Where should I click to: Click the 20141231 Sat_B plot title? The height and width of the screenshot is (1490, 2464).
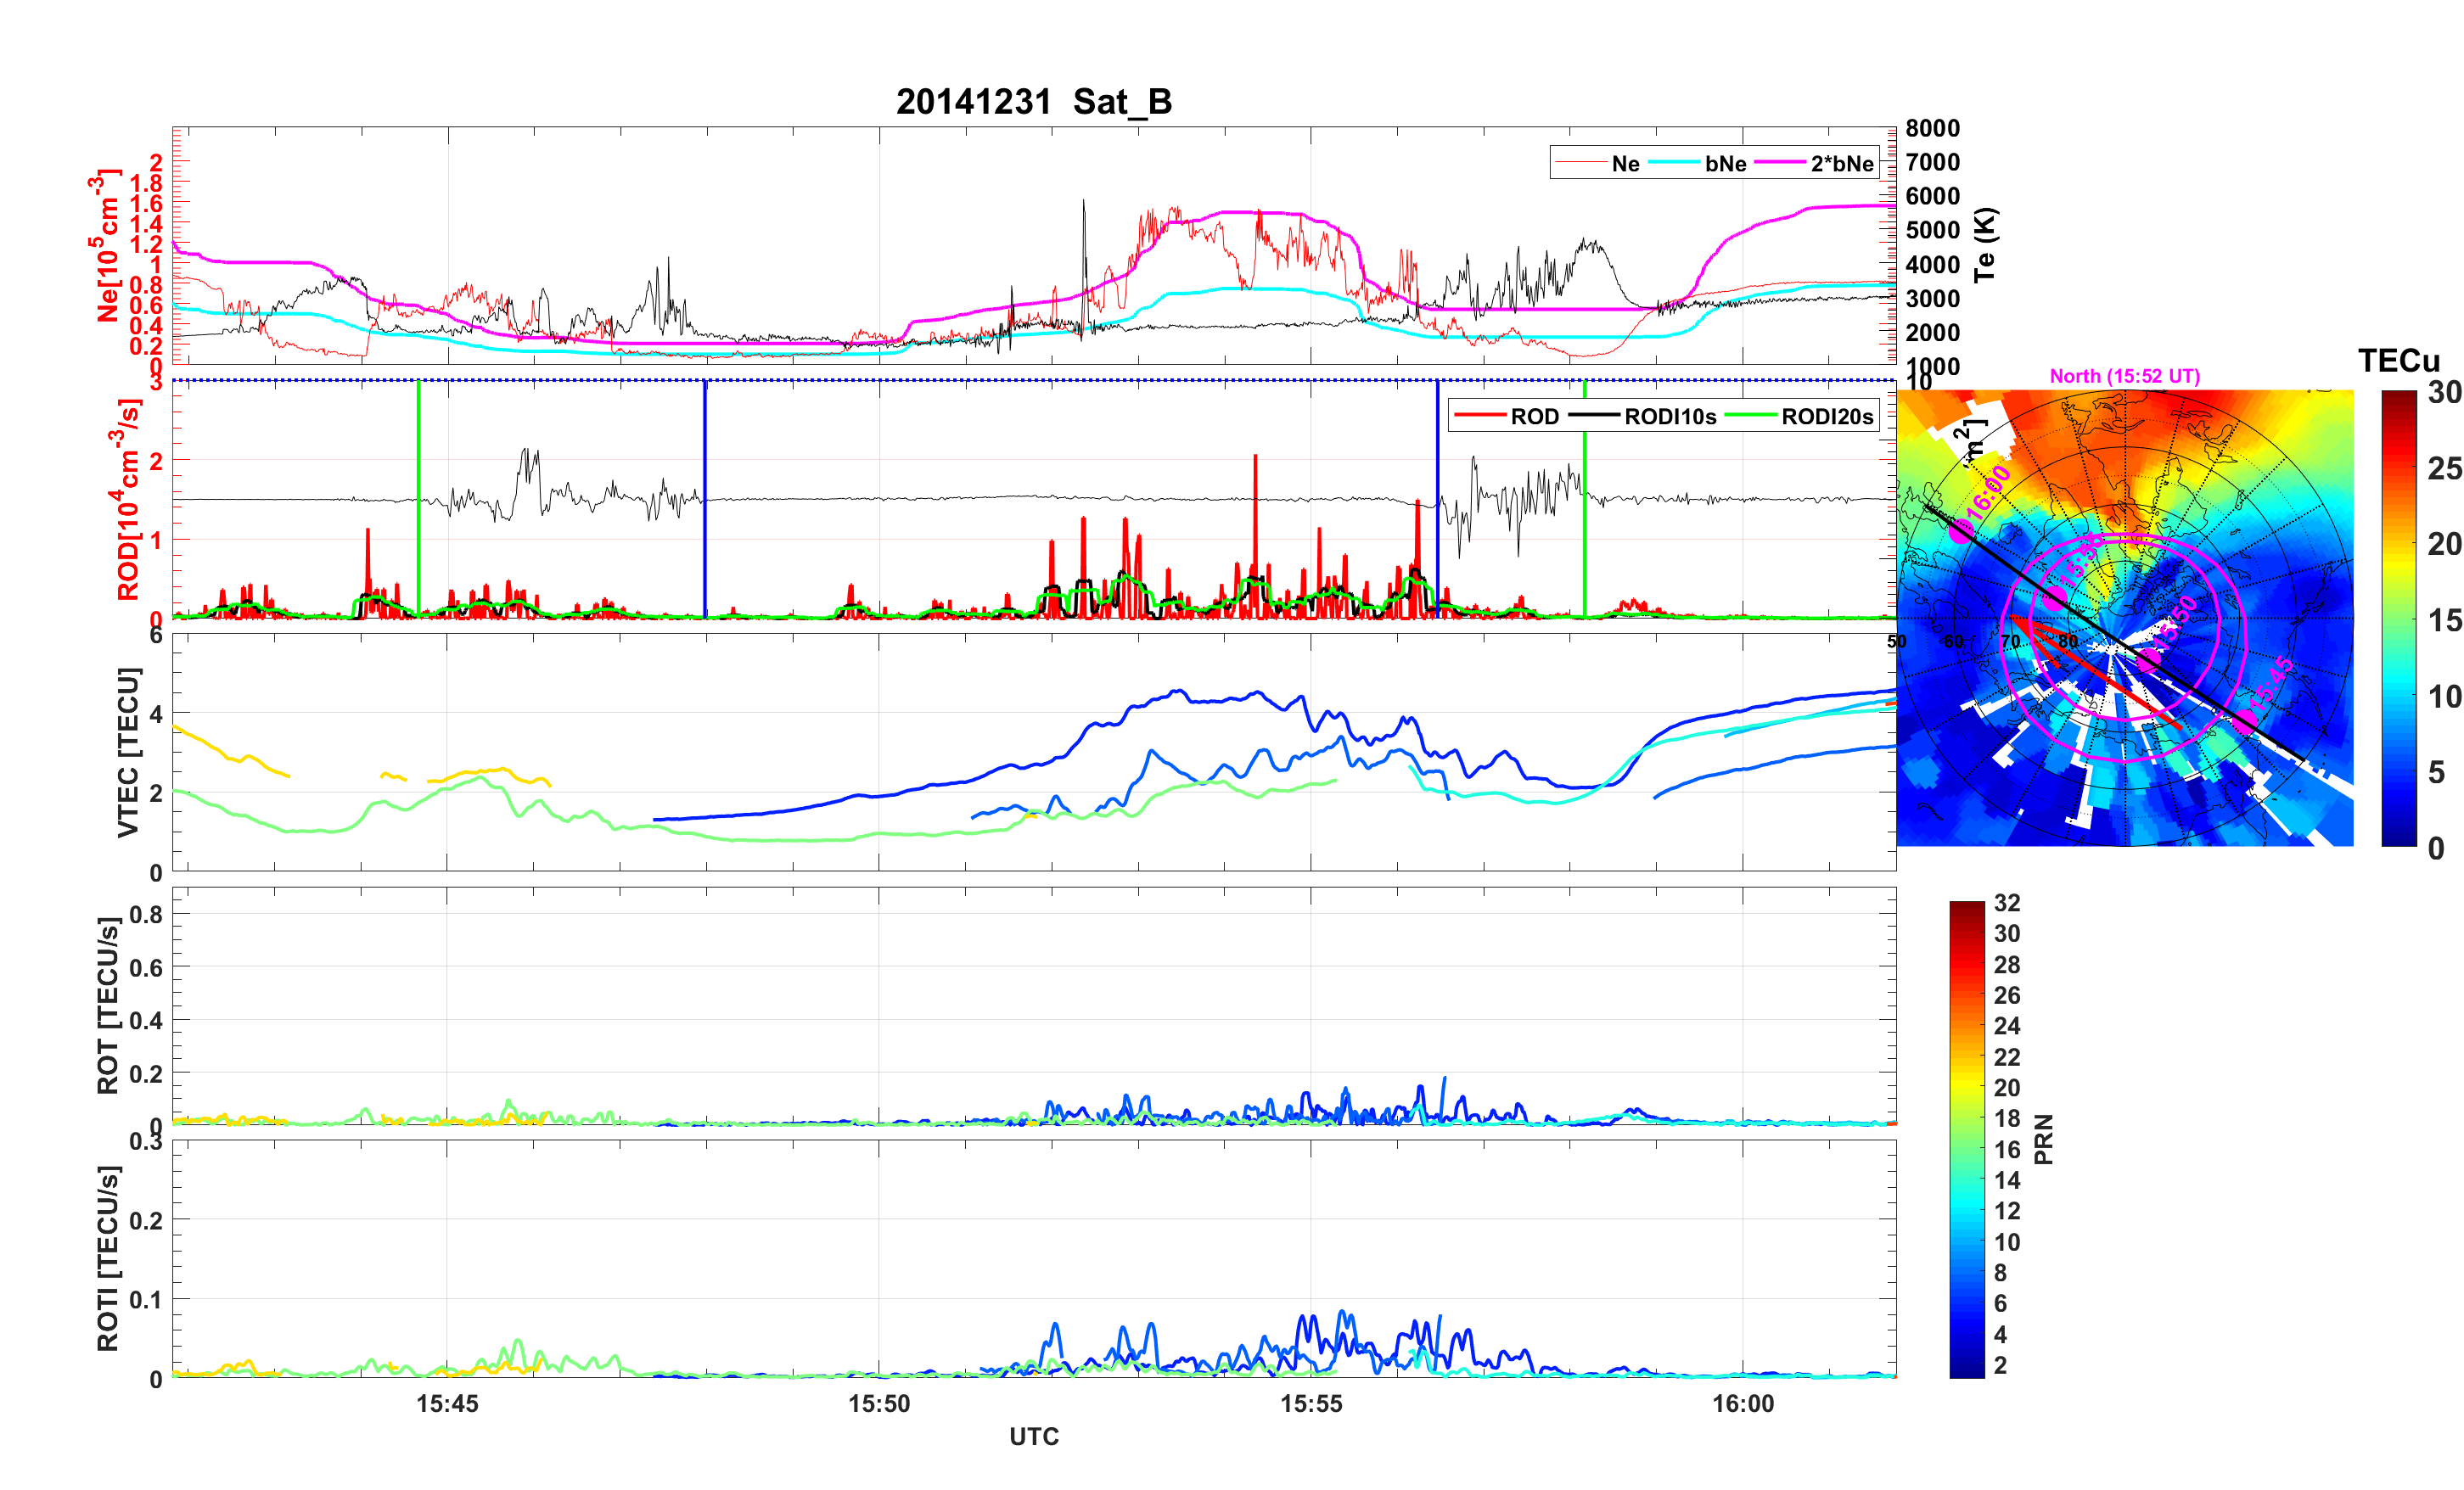[1033, 101]
